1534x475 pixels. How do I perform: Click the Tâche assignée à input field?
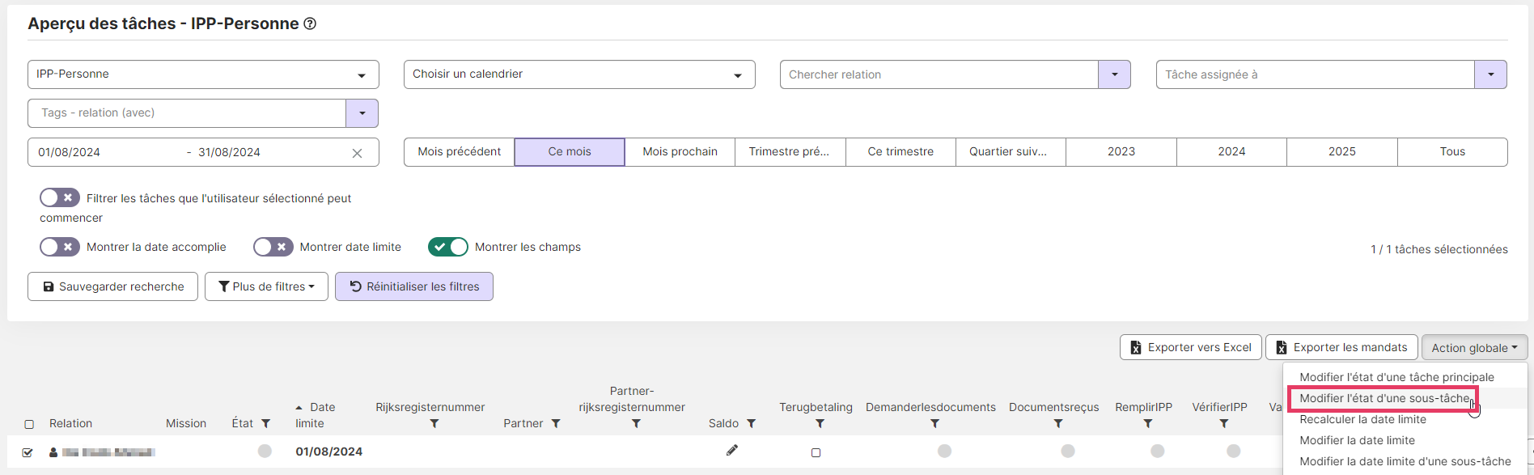tap(1315, 74)
